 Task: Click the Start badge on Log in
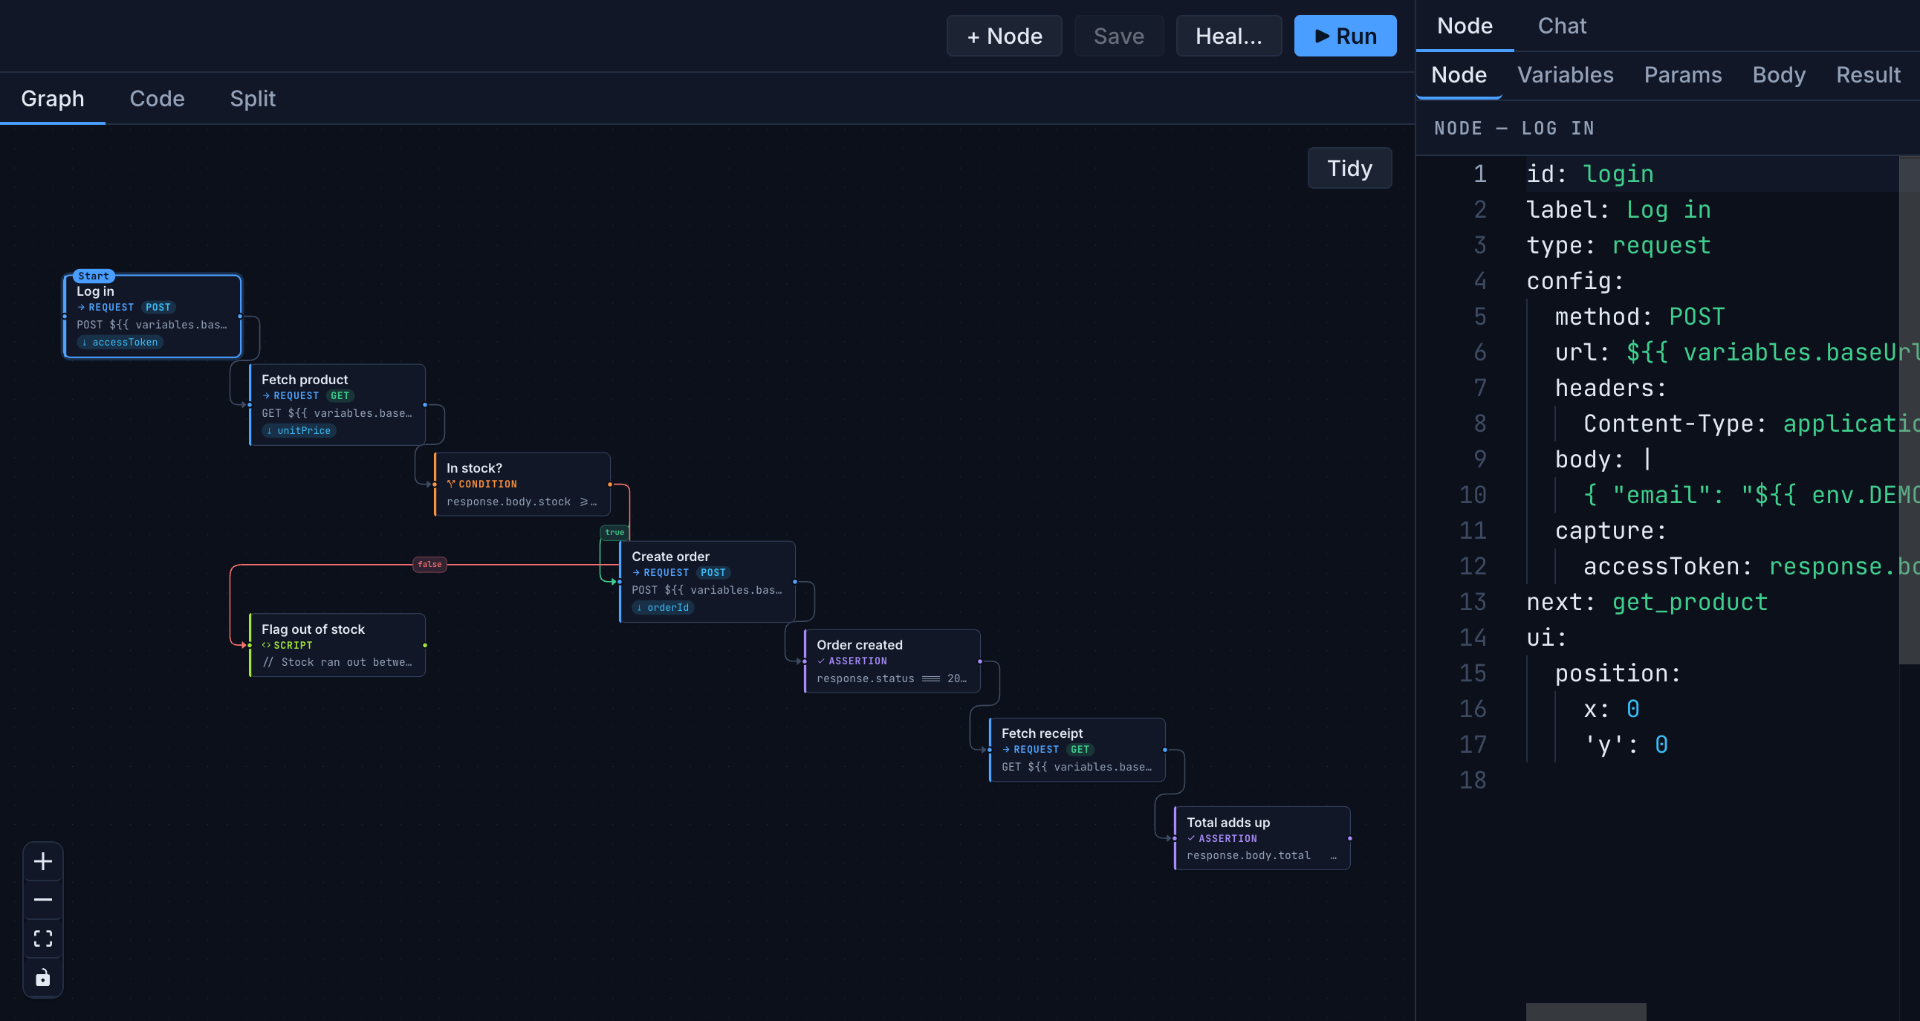(93, 276)
